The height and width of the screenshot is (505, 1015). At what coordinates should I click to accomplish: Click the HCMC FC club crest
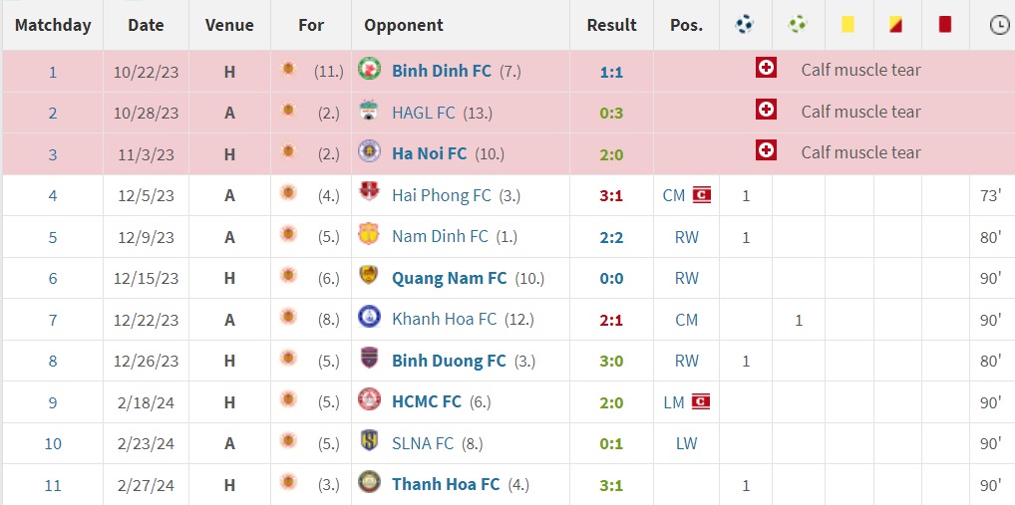point(370,401)
